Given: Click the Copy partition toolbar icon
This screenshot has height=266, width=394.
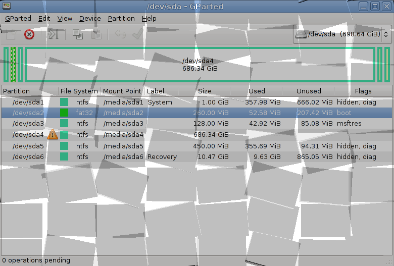Looking at the screenshot, I should click(x=78, y=34).
